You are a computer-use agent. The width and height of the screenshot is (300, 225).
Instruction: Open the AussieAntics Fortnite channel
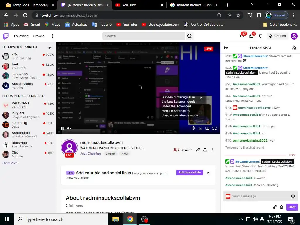tap(28, 86)
